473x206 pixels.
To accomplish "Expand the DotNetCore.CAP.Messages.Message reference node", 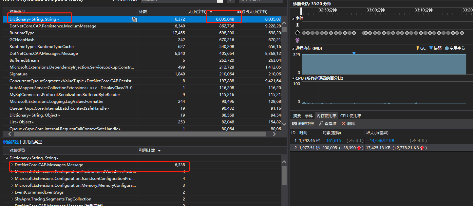I will click(x=12, y=165).
